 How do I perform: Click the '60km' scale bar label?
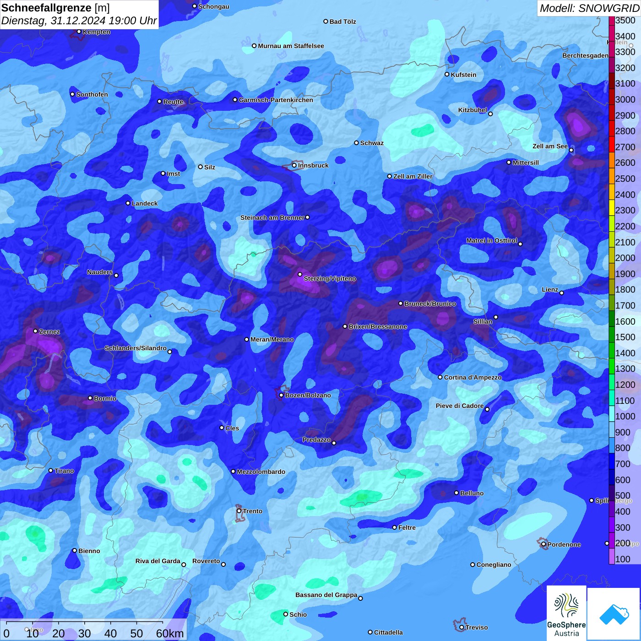click(x=170, y=633)
